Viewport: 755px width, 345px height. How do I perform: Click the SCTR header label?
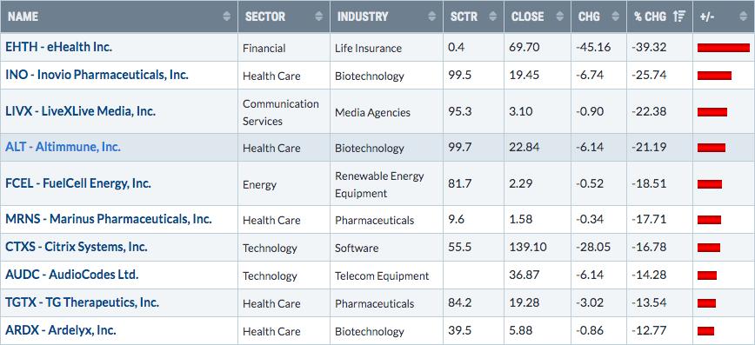464,17
